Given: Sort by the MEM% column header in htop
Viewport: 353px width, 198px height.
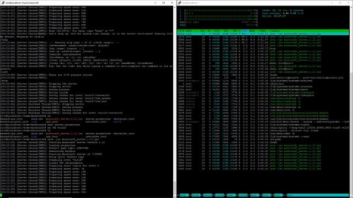Looking at the screenshot, I should 252,31.
